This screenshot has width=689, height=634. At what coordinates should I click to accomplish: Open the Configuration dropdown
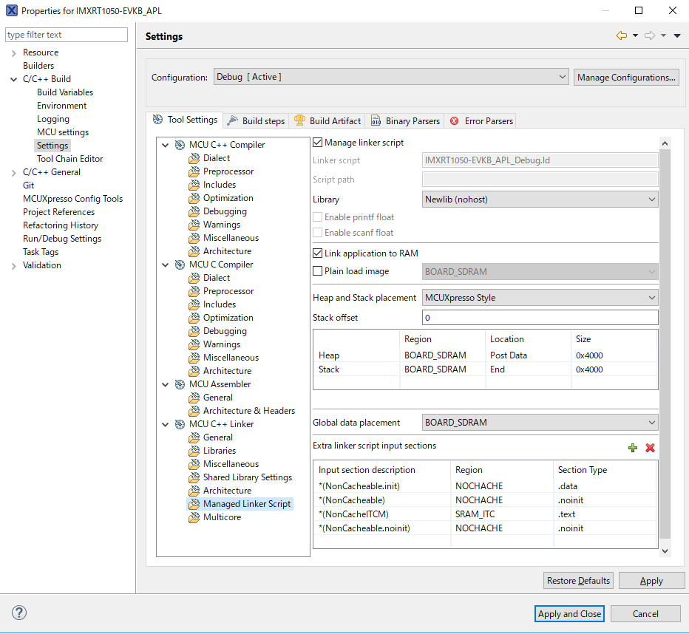[x=391, y=77]
